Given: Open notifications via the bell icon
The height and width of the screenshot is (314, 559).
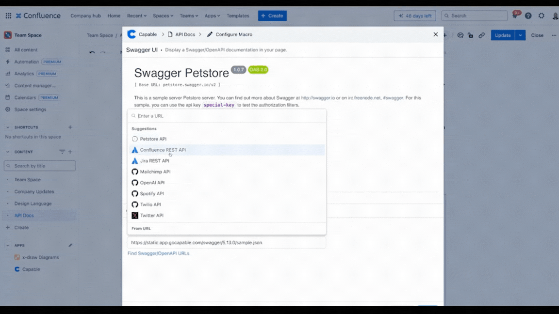Looking at the screenshot, I should pyautogui.click(x=515, y=16).
